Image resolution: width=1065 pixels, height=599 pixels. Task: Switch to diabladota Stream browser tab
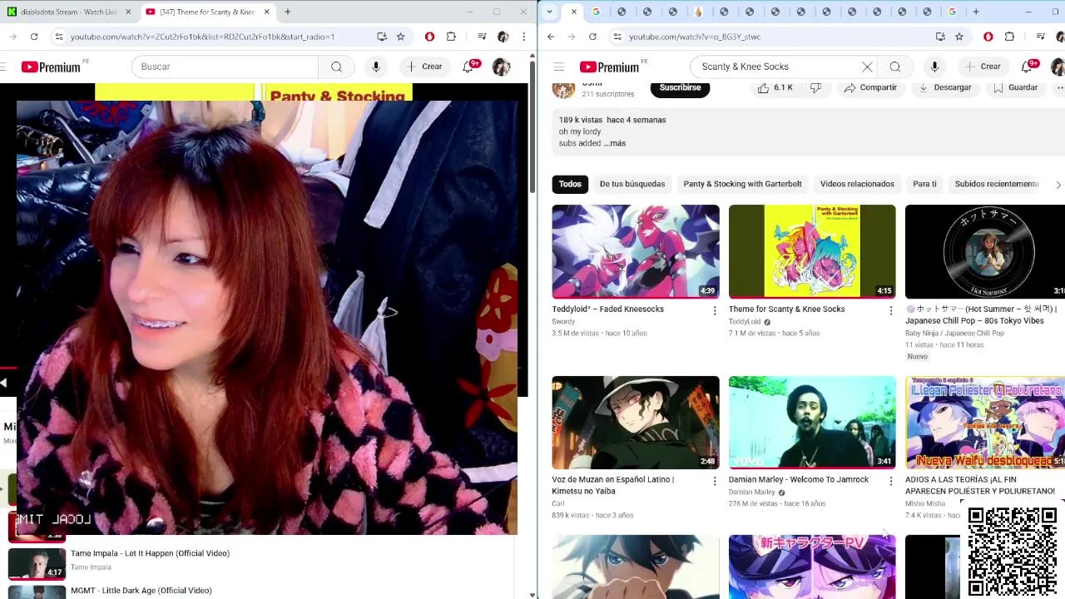point(68,12)
